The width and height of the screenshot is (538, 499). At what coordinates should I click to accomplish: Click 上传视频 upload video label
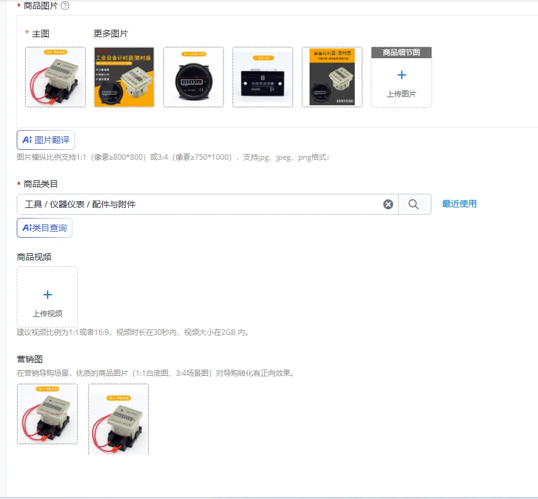[x=48, y=313]
